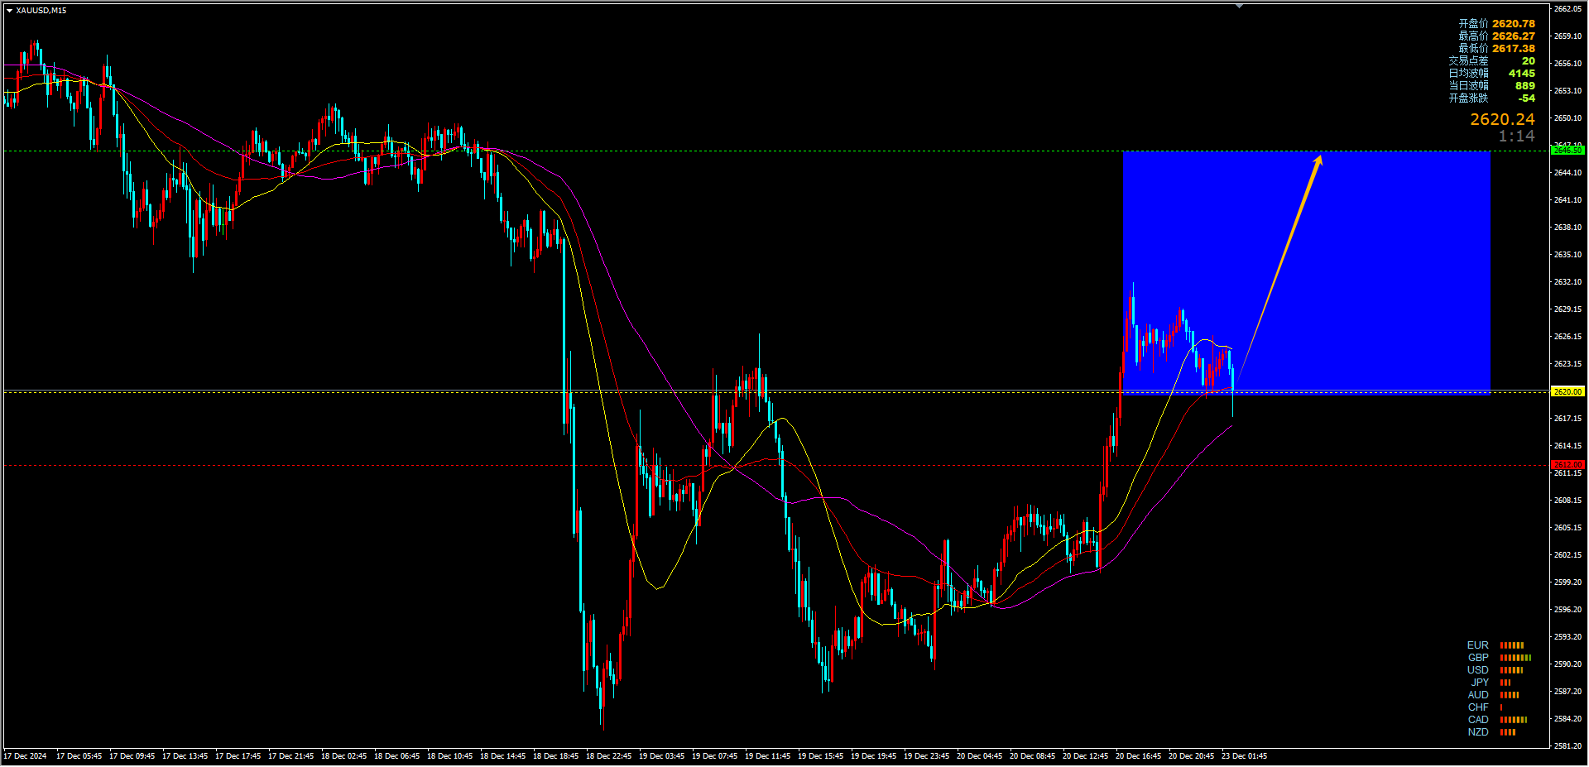Click the 2662.05 price scale label
Screen dimensions: 1589x767
(1567, 9)
